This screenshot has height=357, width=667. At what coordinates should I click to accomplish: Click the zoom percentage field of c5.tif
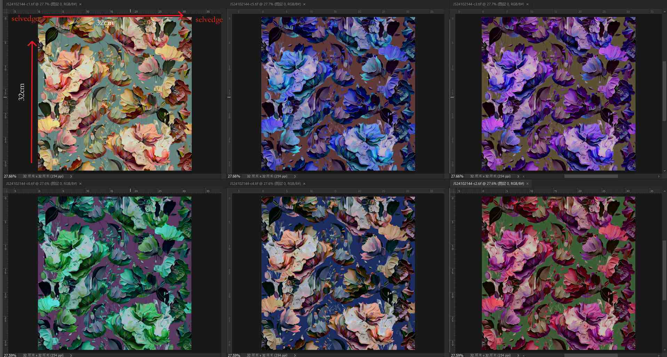(x=234, y=176)
